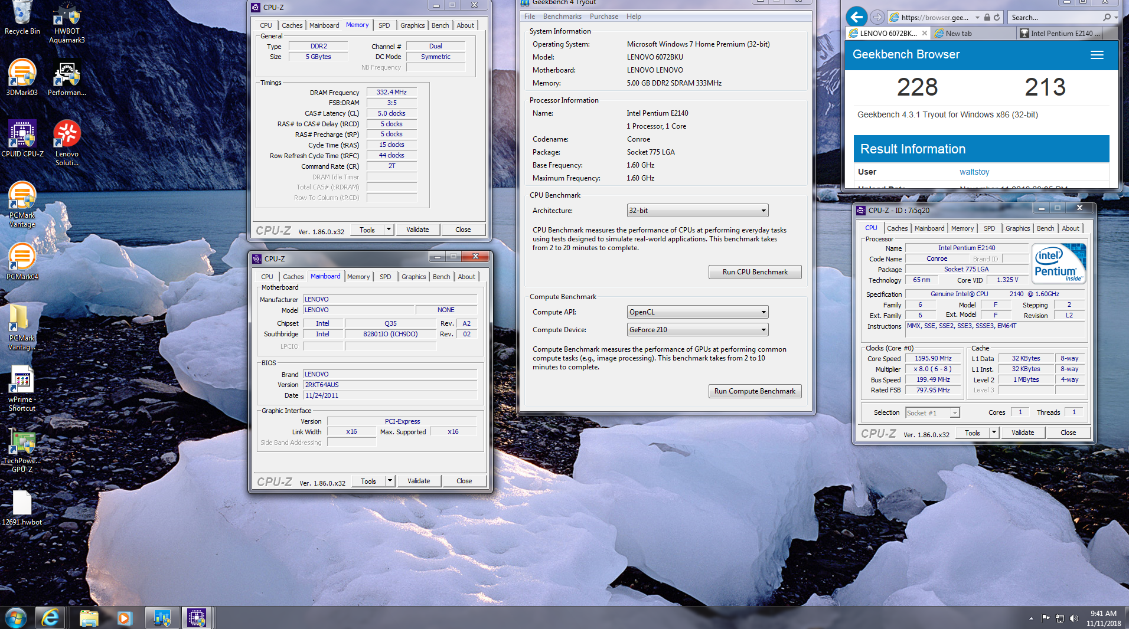The width and height of the screenshot is (1129, 629).
Task: Click the BIOS Version 2RKT64AUS field
Action: pos(390,385)
